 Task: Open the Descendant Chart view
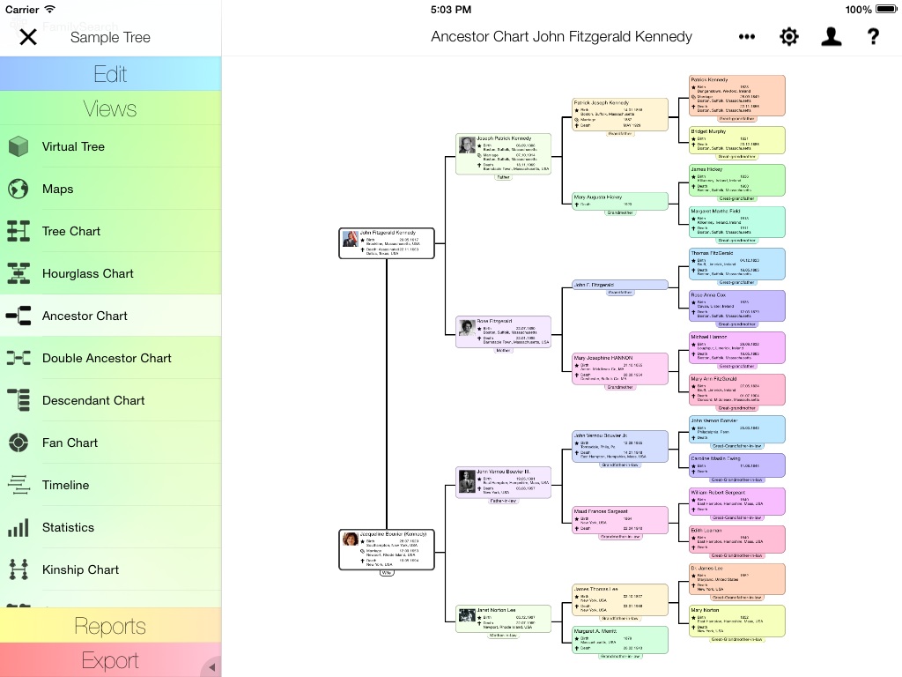pyautogui.click(x=110, y=400)
